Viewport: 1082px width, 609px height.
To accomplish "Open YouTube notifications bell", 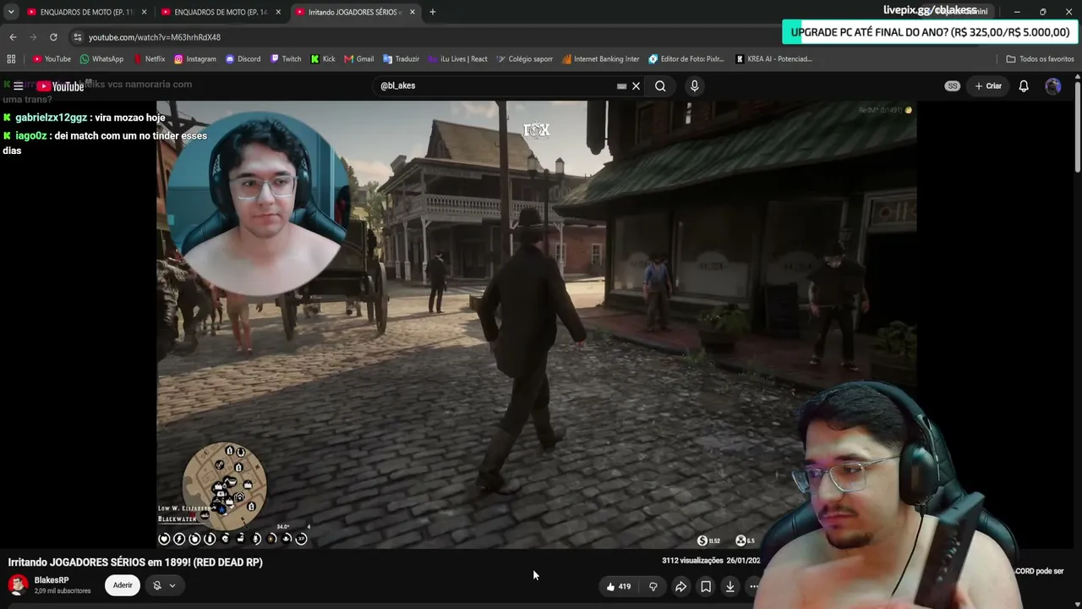I will [1024, 85].
